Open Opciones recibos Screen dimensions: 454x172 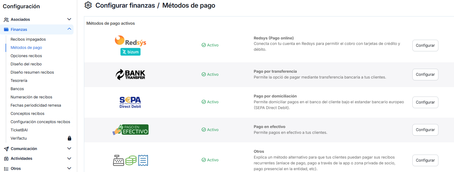26,56
